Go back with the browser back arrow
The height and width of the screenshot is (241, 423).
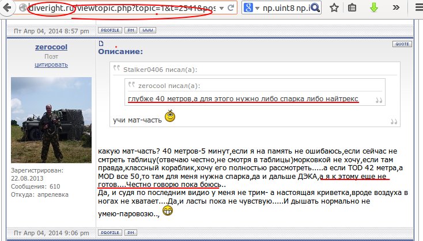click(7, 7)
